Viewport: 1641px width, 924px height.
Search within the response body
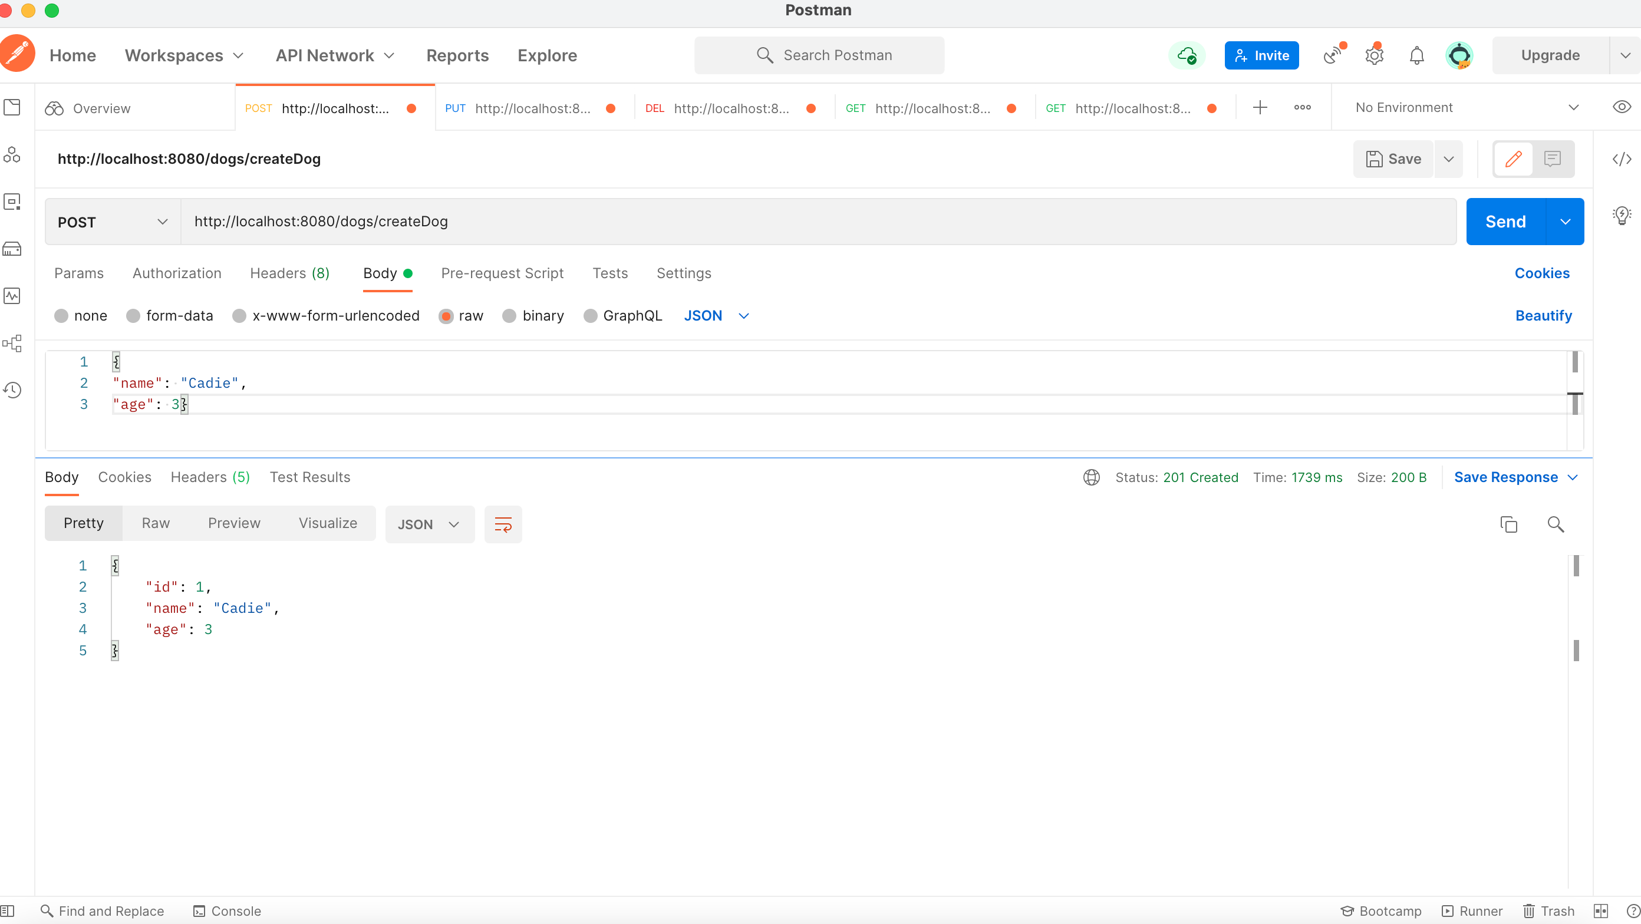coord(1556,524)
